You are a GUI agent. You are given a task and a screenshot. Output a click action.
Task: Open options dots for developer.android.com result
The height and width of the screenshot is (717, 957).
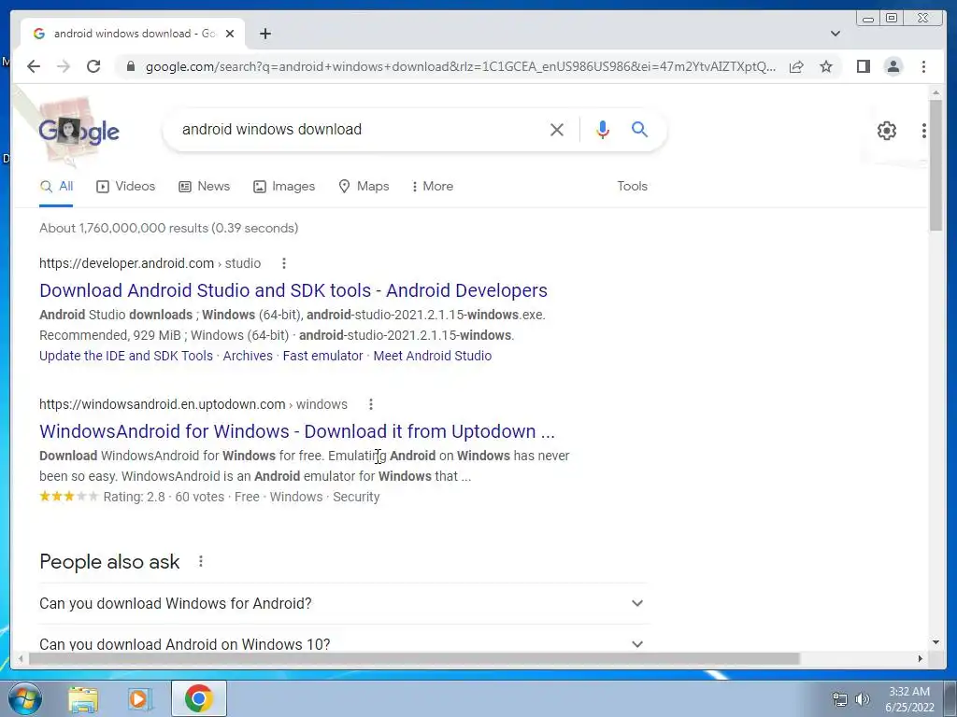[x=284, y=263]
